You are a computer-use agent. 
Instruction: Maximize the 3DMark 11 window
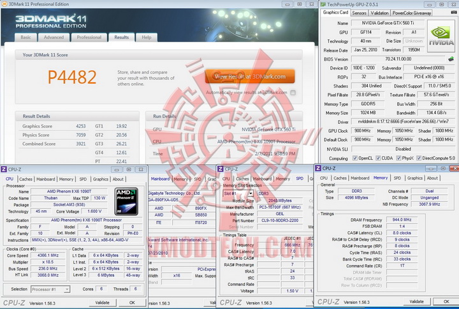300,4
